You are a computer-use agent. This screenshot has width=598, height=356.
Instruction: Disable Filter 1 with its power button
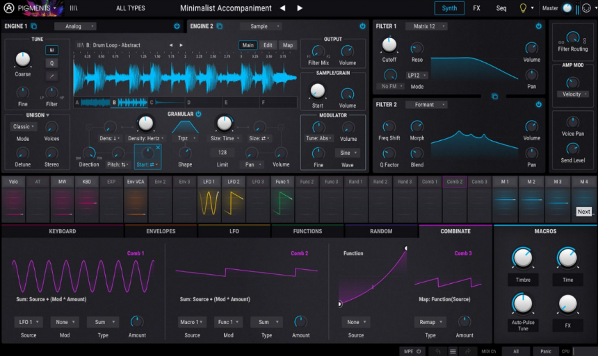[538, 26]
